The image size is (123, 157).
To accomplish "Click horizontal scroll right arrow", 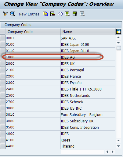I will [x=113, y=152].
